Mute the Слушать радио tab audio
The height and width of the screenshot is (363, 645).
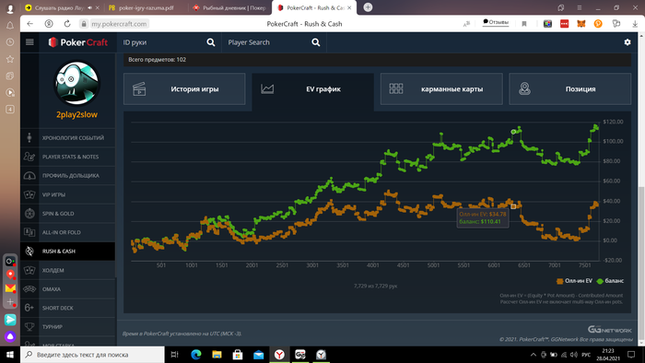[90, 7]
